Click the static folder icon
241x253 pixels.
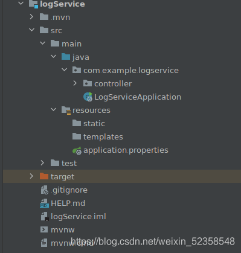(x=77, y=123)
